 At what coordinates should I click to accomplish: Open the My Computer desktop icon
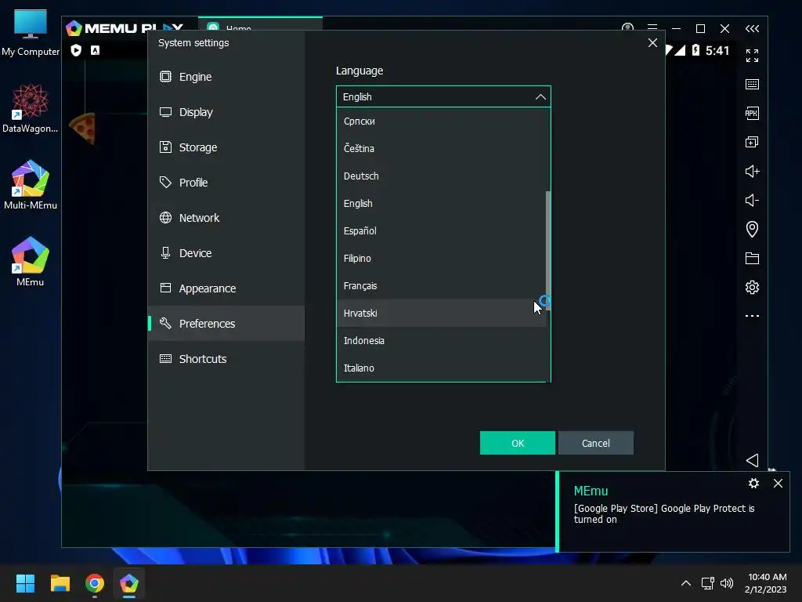pyautogui.click(x=31, y=33)
